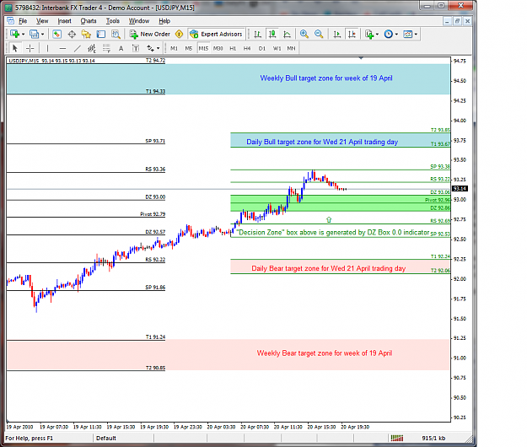Click the Expert Advisors button
Screen dimensions: 527x447
(217, 34)
